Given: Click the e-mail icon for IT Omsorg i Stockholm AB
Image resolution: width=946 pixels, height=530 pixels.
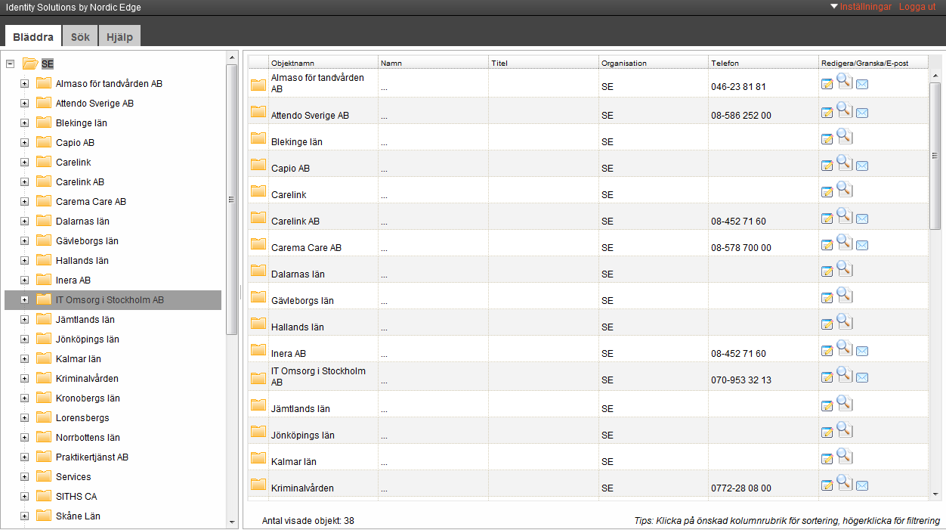Looking at the screenshot, I should pos(862,378).
